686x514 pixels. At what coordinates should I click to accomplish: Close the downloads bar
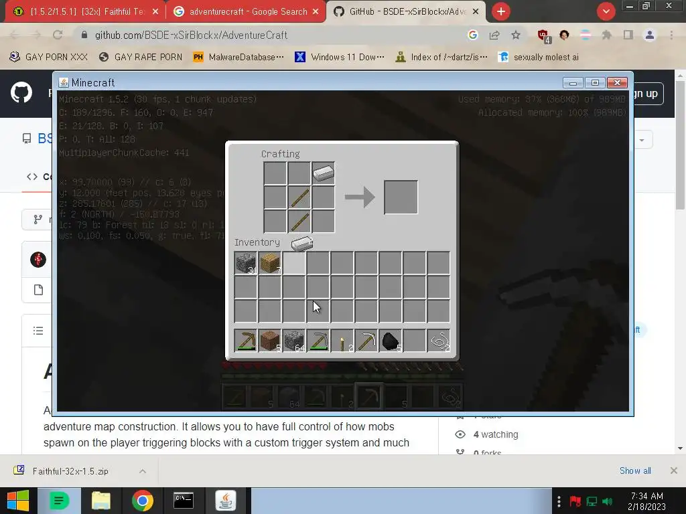674,470
